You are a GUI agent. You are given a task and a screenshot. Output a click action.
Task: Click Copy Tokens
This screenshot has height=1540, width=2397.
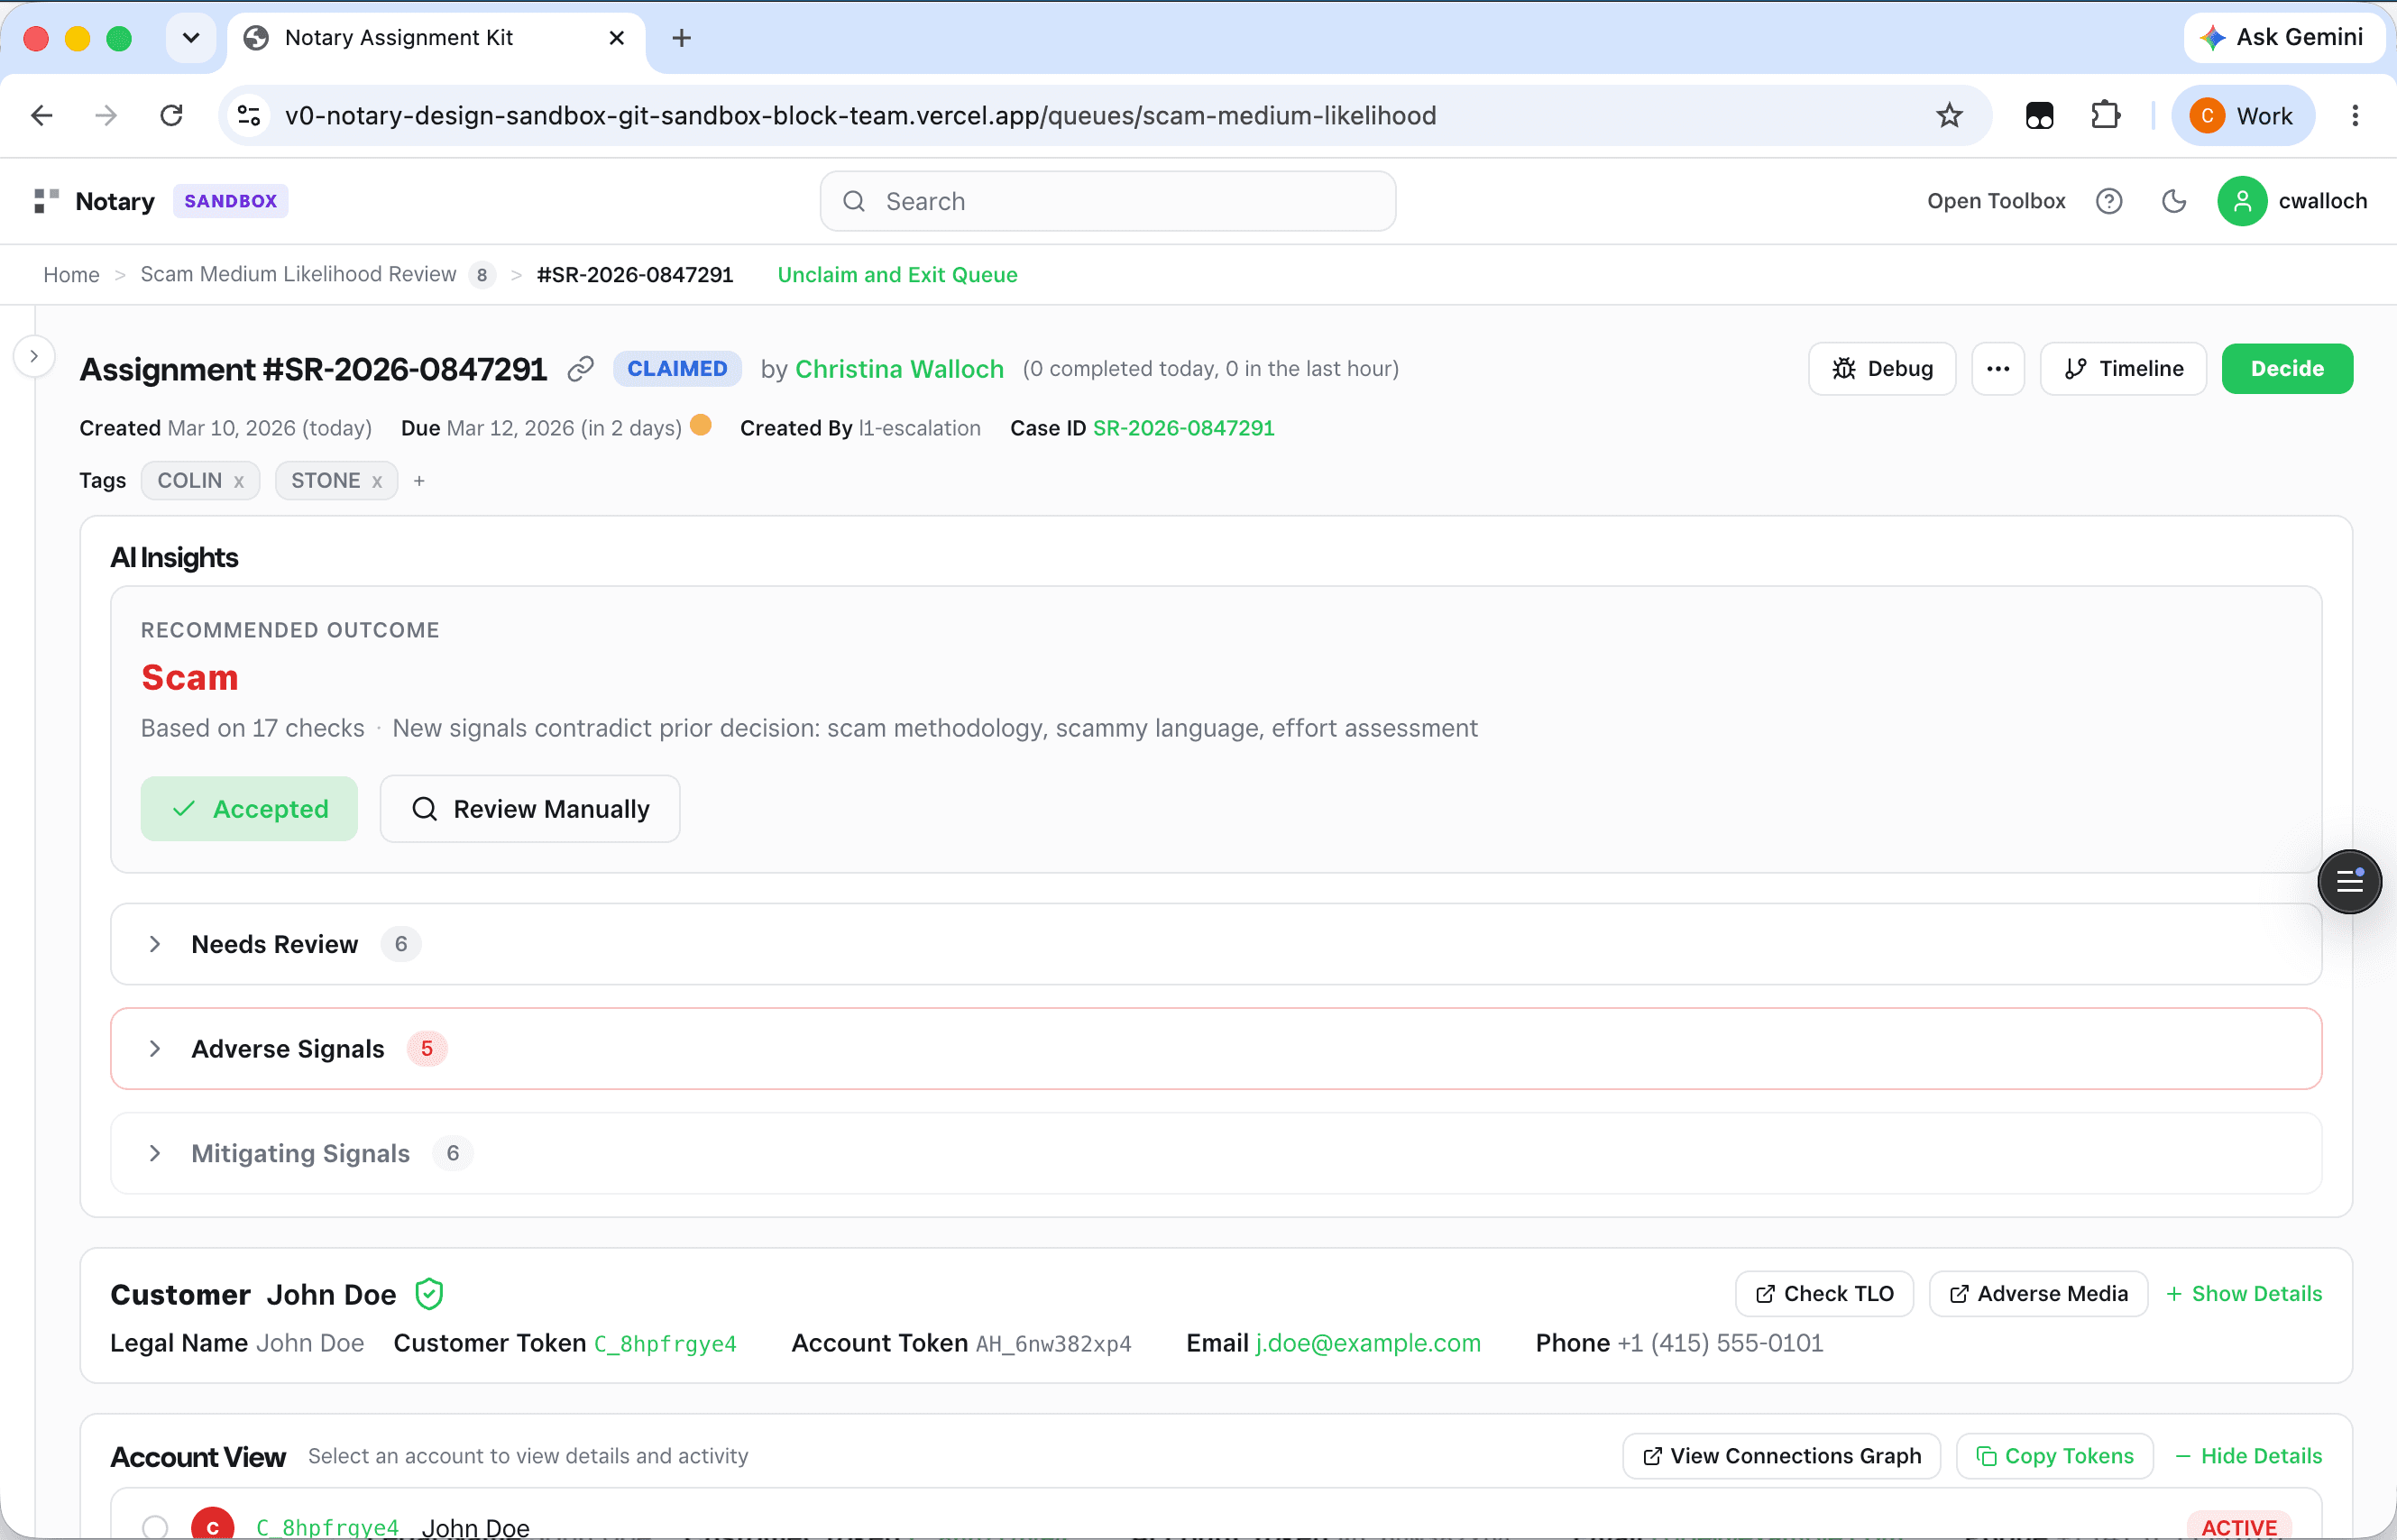[x=2054, y=1455]
